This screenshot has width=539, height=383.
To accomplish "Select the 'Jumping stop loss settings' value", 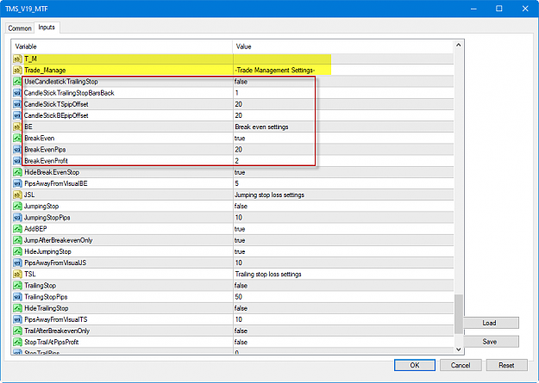I will pyautogui.click(x=269, y=195).
